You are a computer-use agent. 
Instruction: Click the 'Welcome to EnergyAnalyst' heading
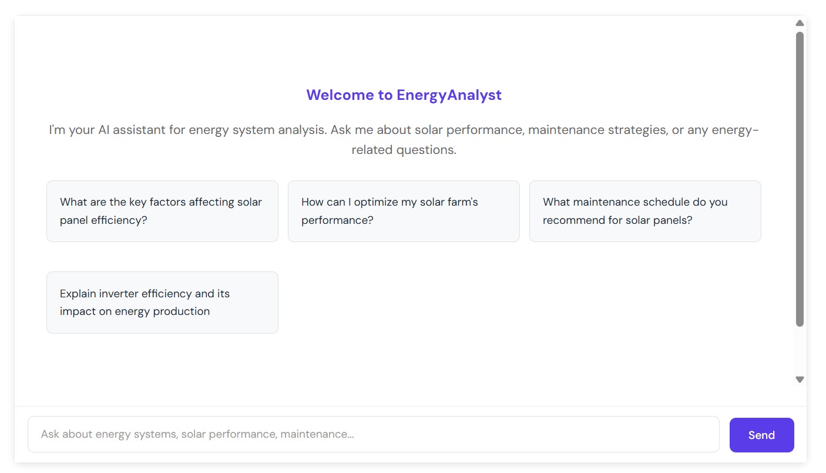point(404,95)
